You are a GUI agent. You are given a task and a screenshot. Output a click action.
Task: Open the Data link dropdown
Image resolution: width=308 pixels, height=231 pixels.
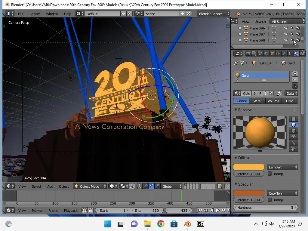(x=291, y=94)
